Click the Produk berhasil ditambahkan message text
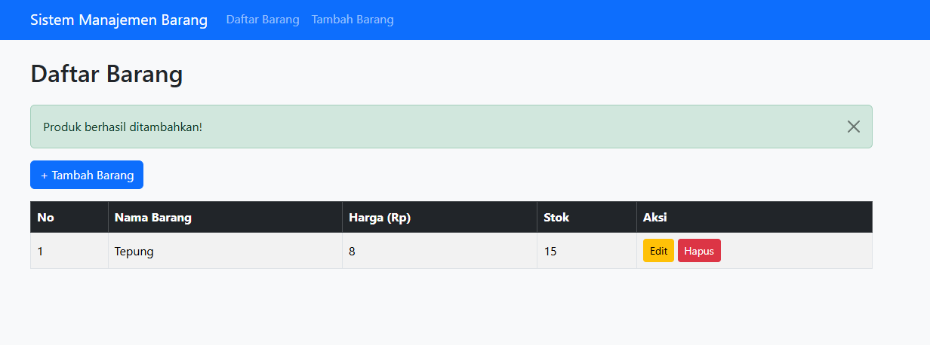Screen dimensions: 930x345 [123, 127]
